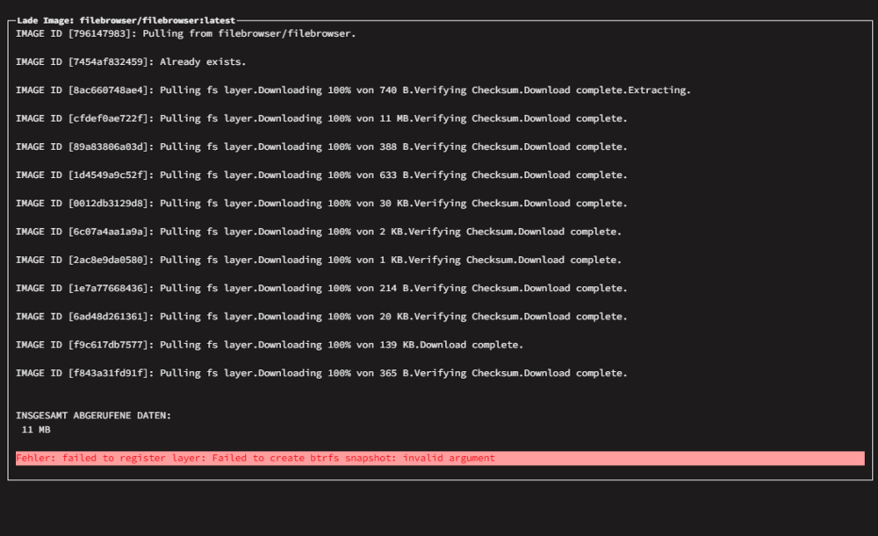Click the log line for image 1d4549a9c52f

coord(321,175)
